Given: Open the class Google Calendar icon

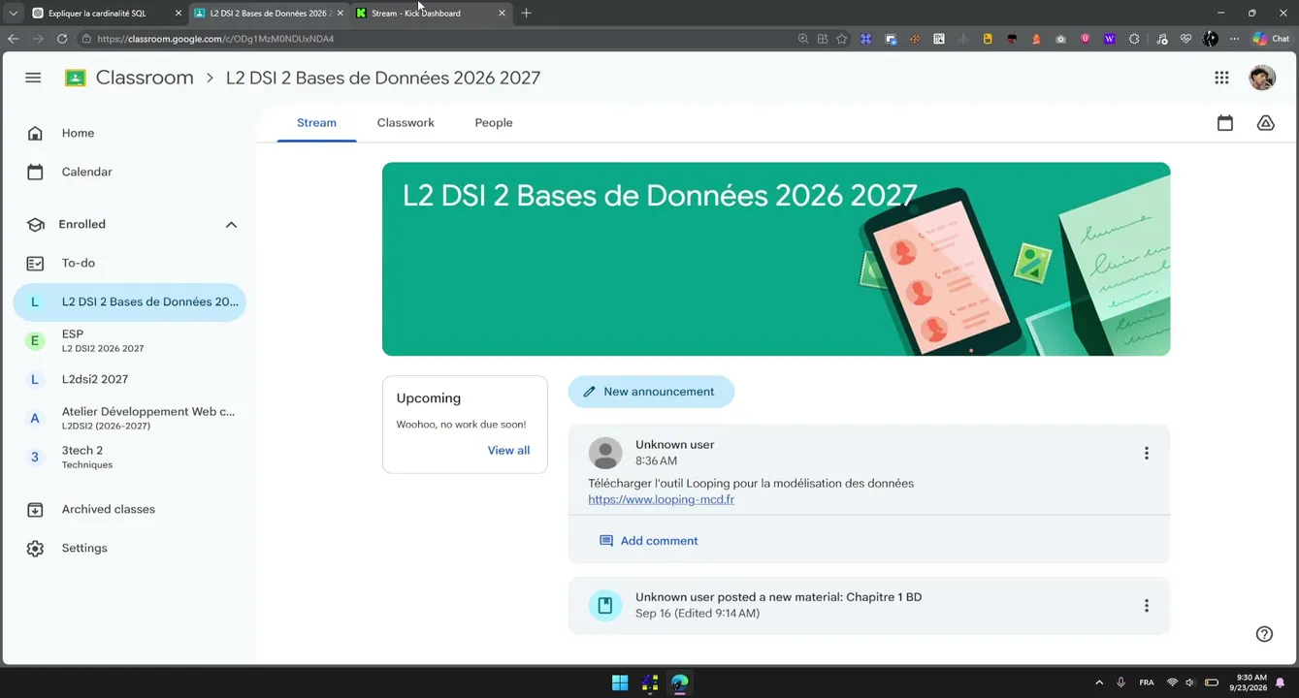Looking at the screenshot, I should 1225,123.
